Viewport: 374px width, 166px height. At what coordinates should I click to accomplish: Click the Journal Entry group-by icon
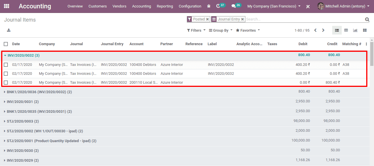click(x=214, y=19)
